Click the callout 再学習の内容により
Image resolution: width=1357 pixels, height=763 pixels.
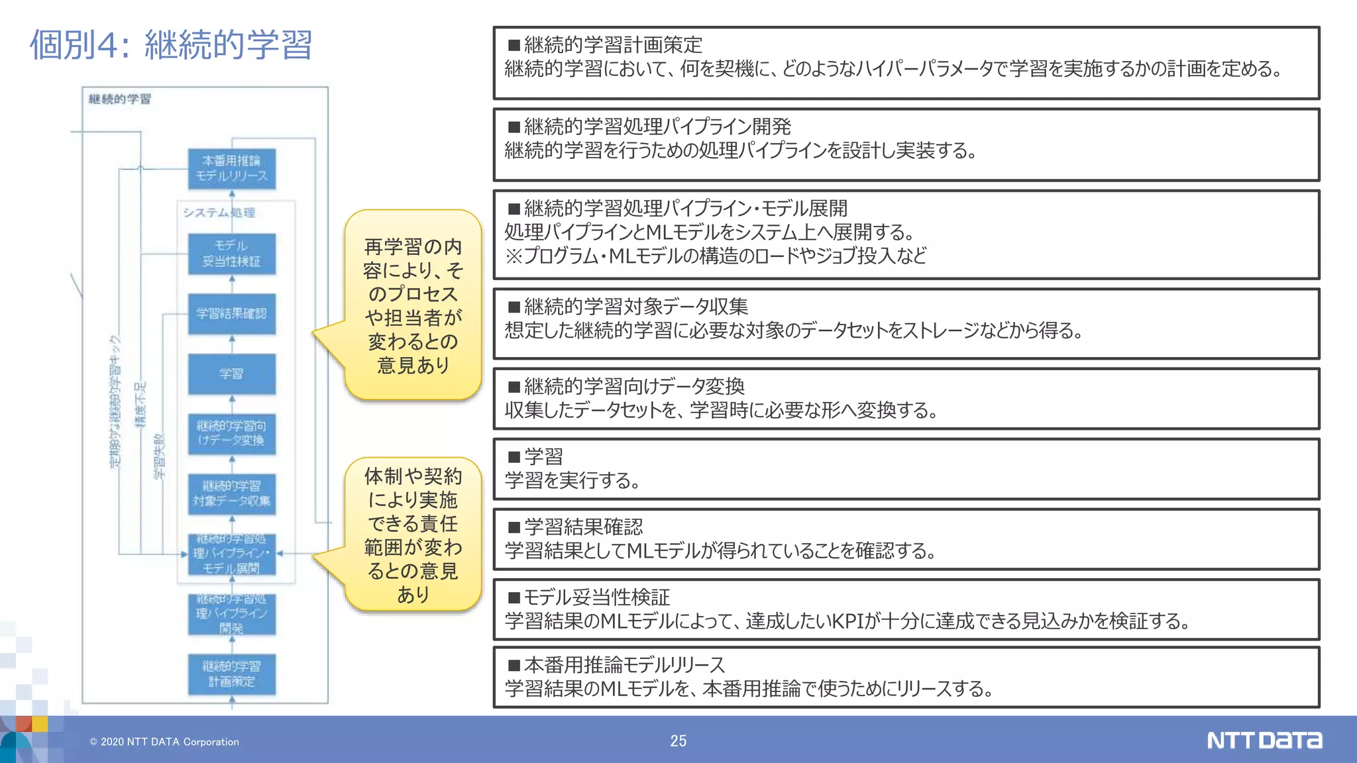point(413,305)
